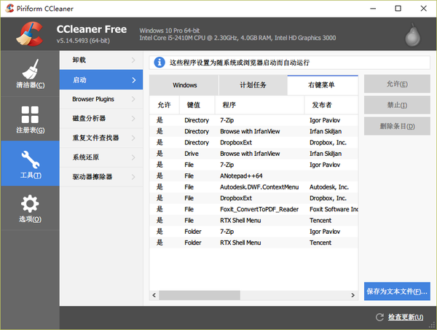Close the CCleaner window
Image resolution: width=437 pixels, height=330 pixels.
click(423, 8)
